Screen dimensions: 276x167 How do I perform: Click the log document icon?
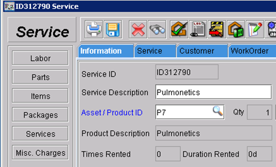(x=198, y=29)
